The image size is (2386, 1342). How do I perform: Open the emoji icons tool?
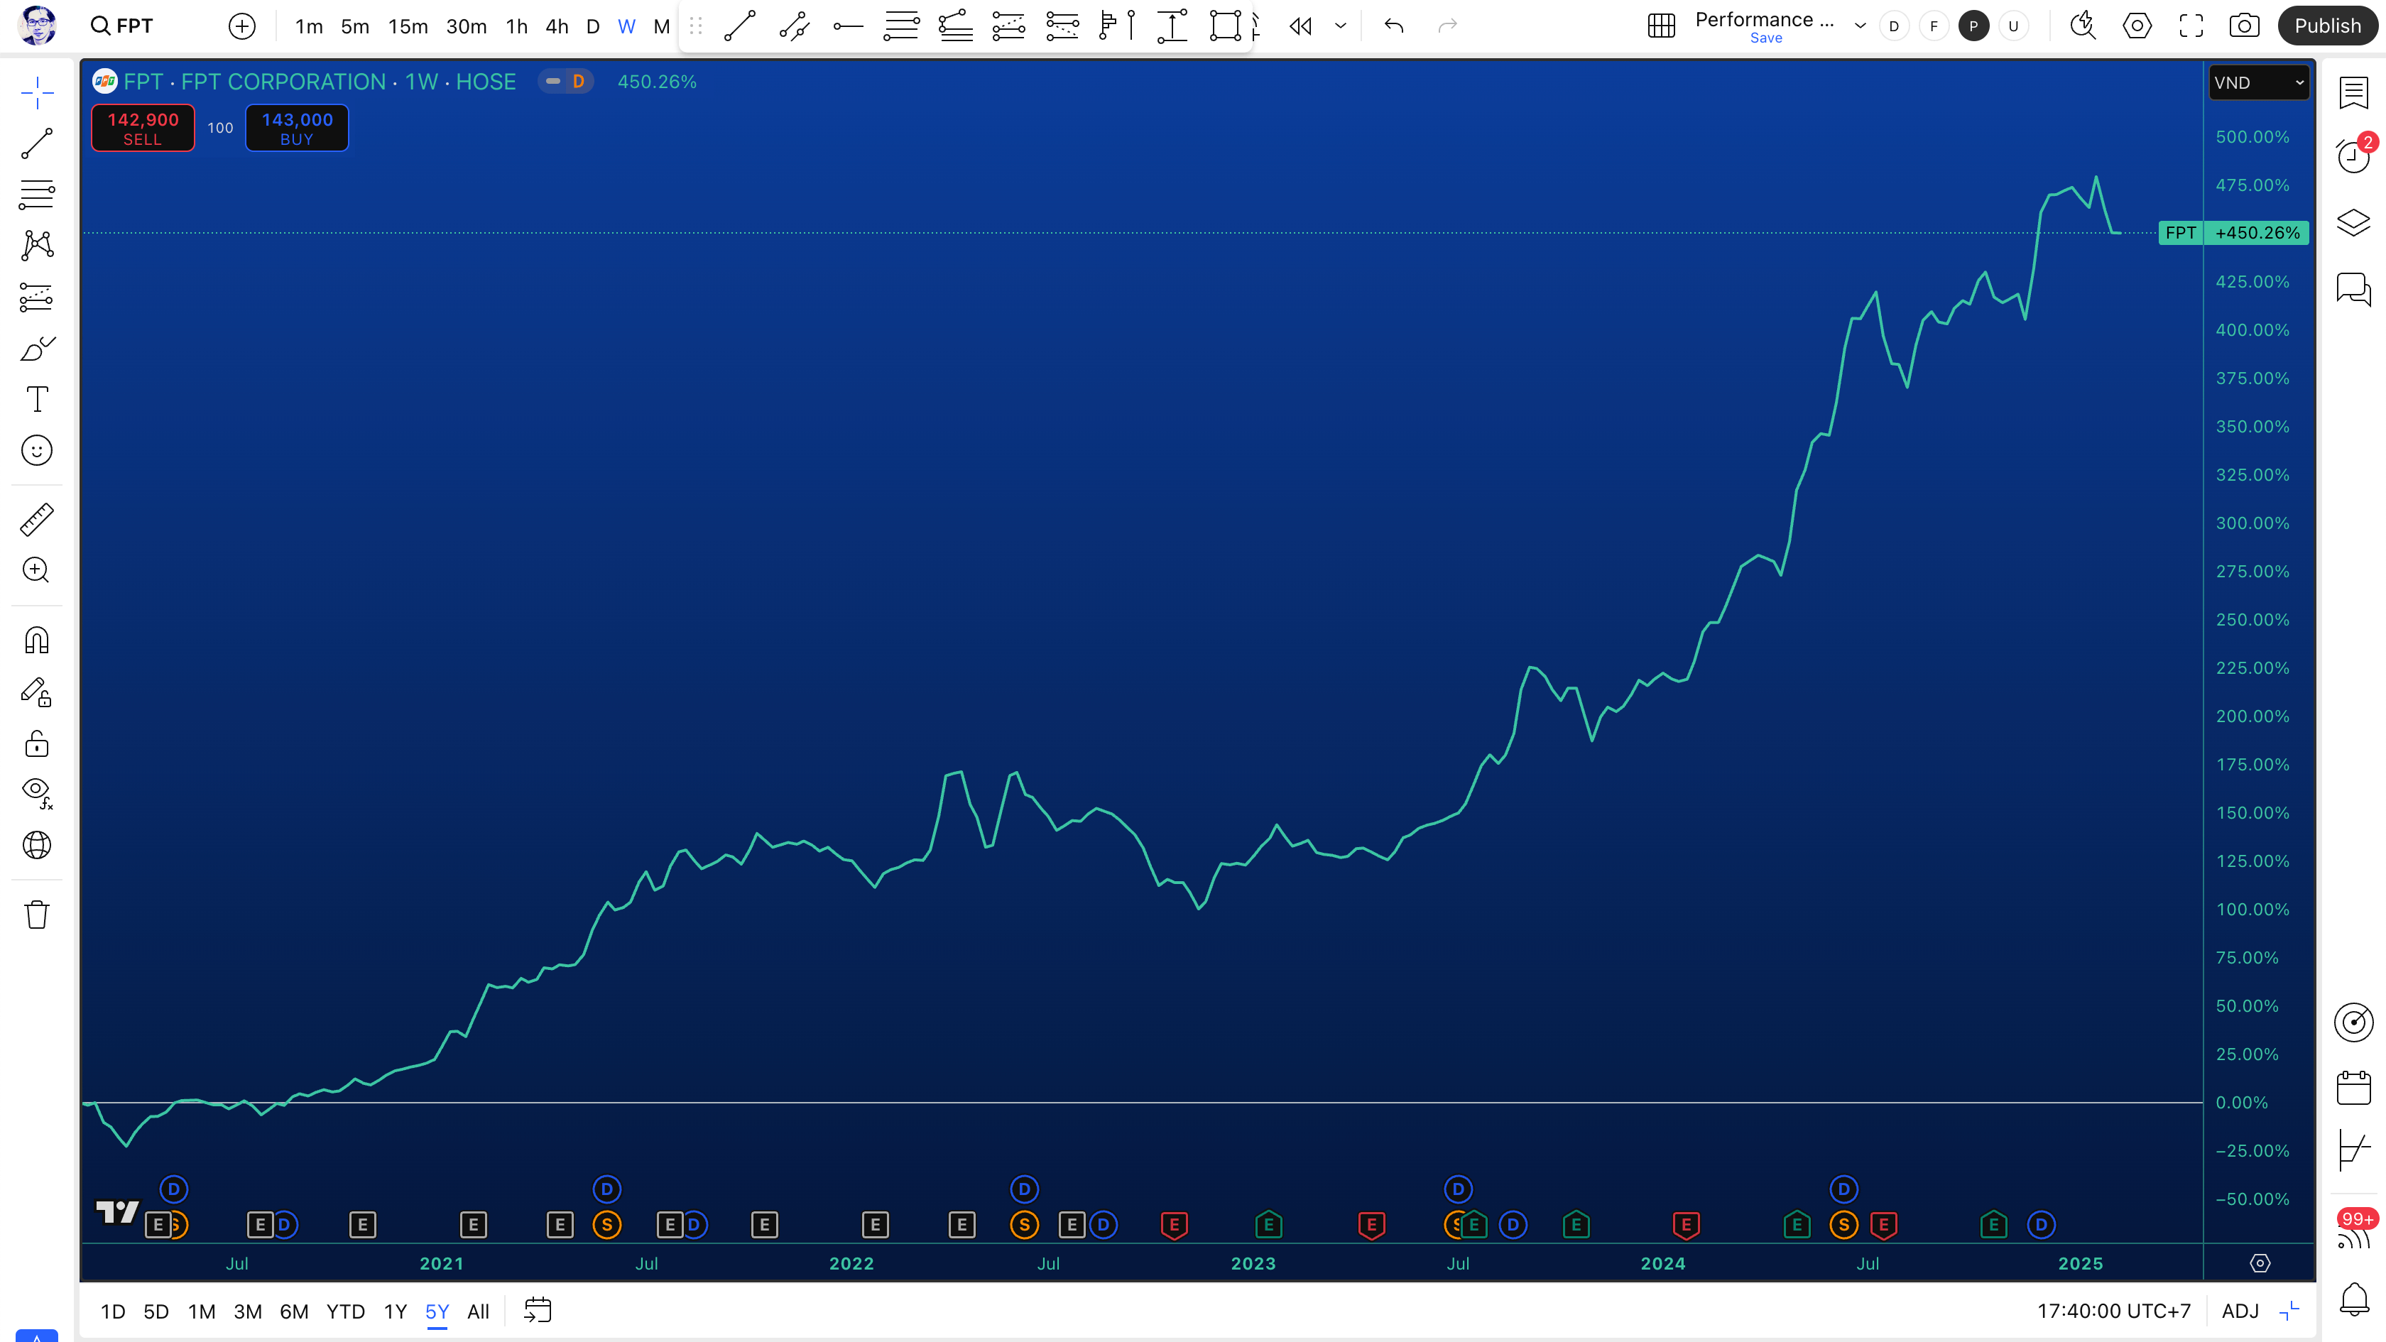coord(37,451)
